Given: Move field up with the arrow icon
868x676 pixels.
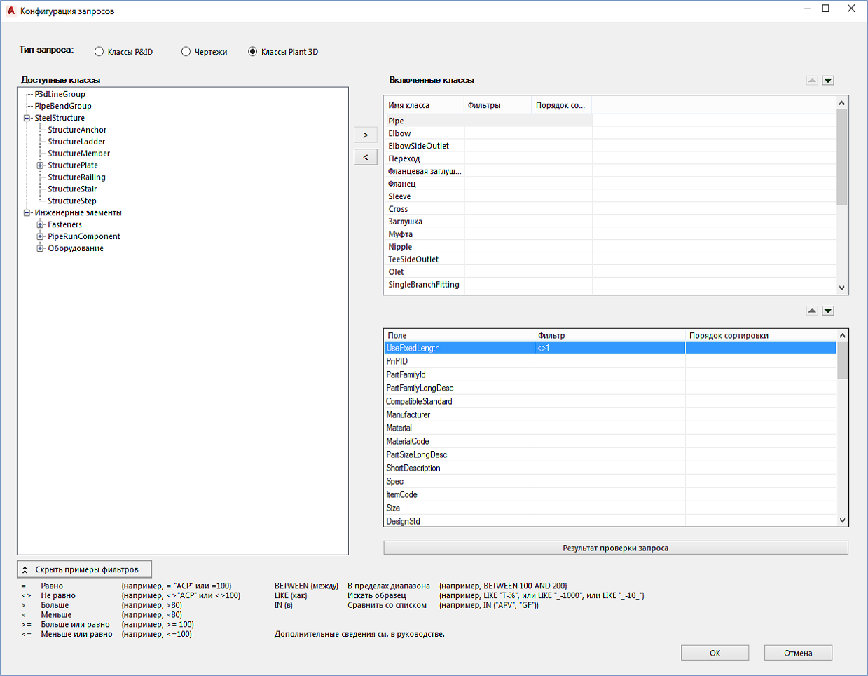Looking at the screenshot, I should [x=812, y=311].
